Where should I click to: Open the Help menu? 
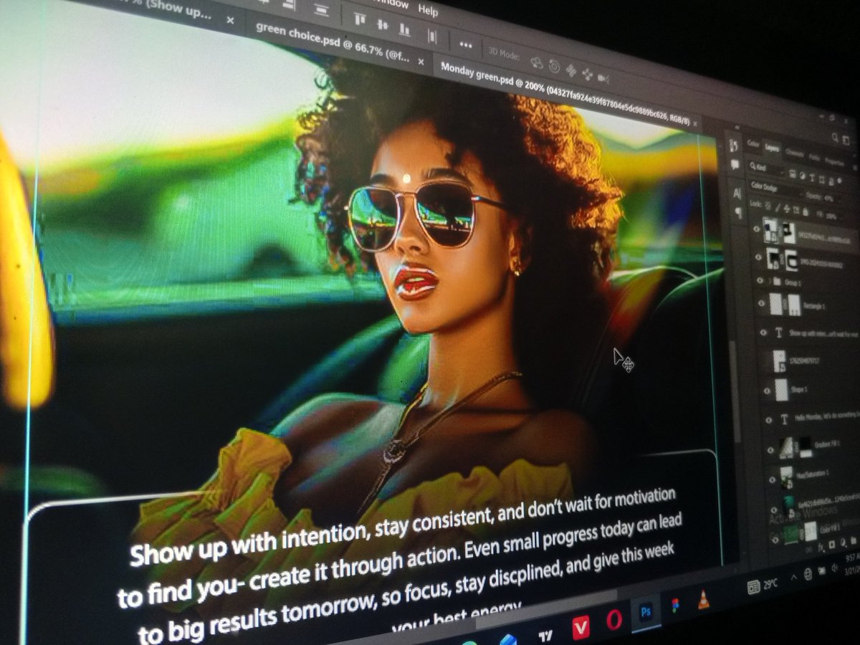[x=428, y=11]
